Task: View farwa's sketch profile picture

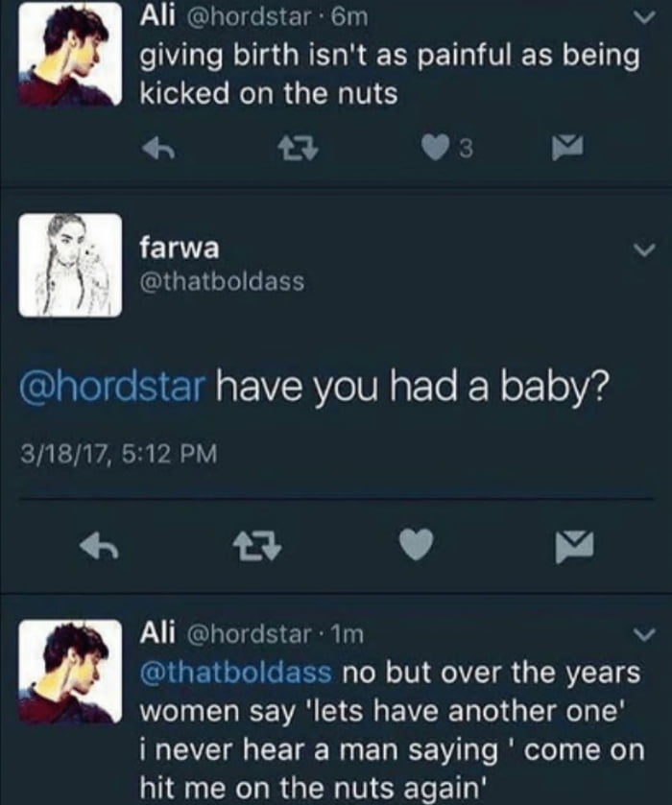Action: [x=70, y=265]
